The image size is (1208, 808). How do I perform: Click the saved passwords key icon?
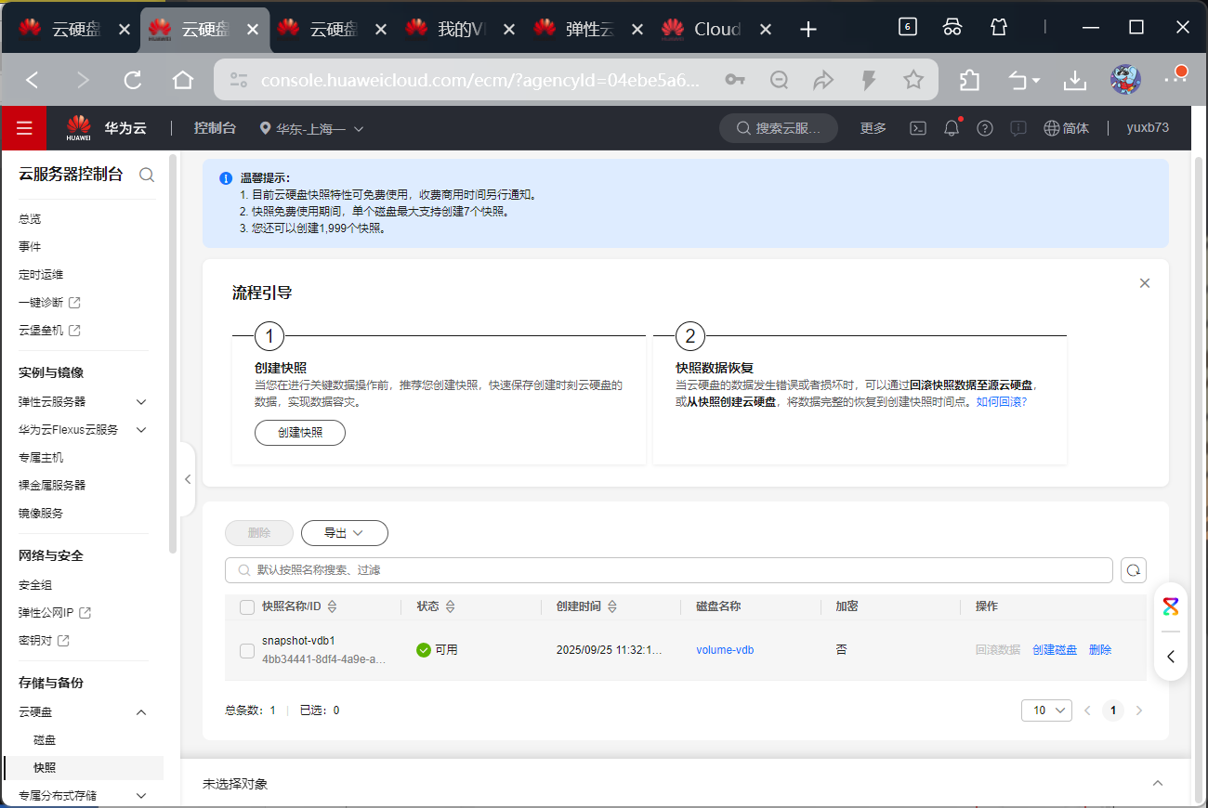coord(735,81)
